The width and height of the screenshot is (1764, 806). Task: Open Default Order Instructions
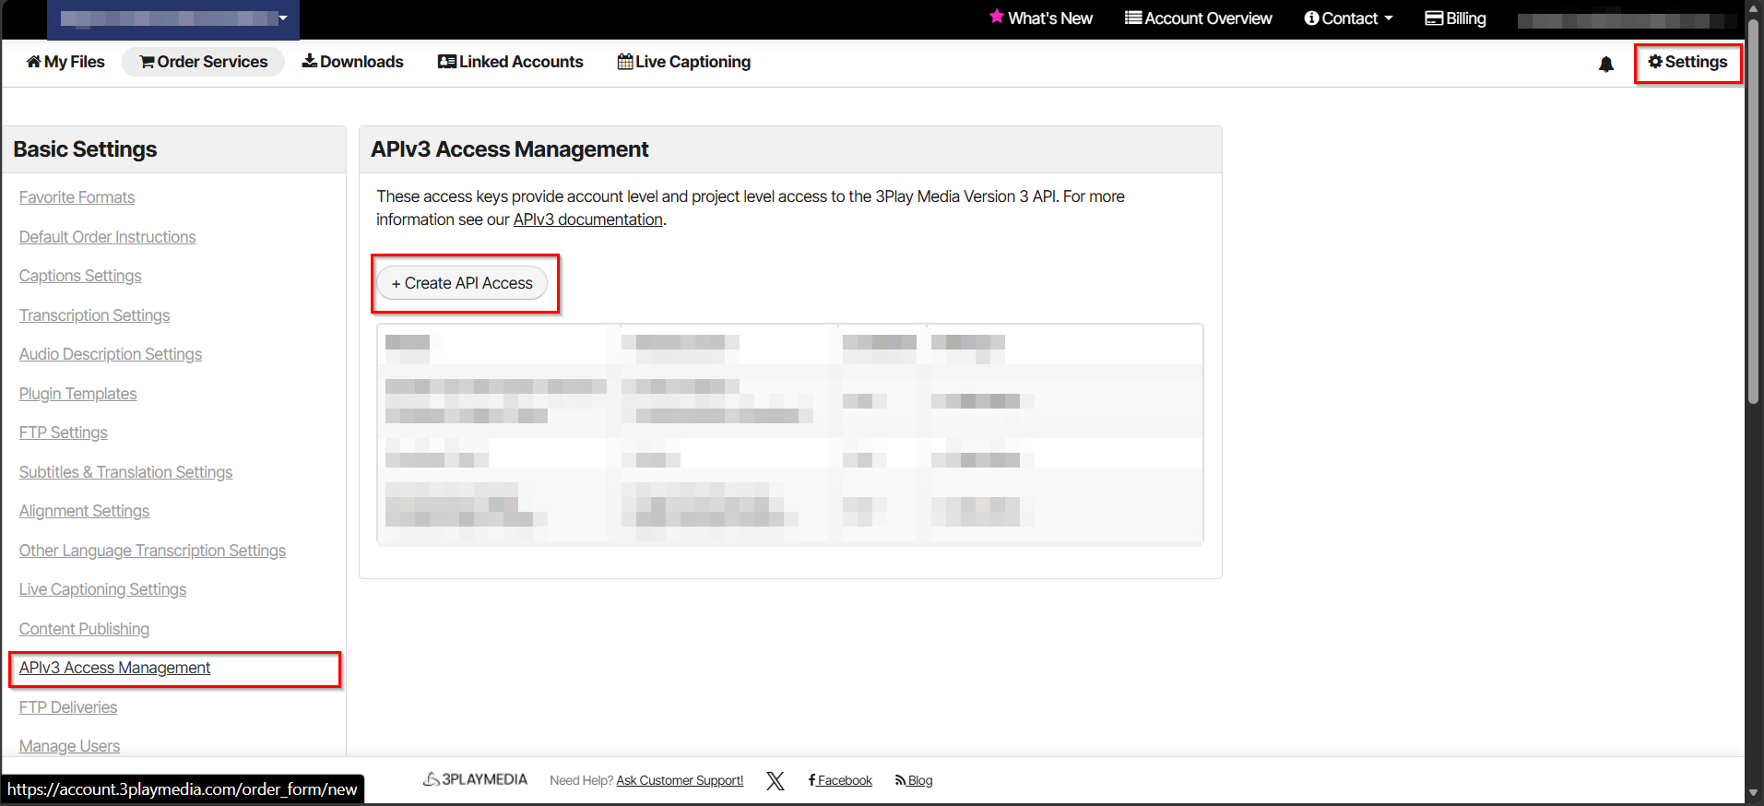(107, 237)
